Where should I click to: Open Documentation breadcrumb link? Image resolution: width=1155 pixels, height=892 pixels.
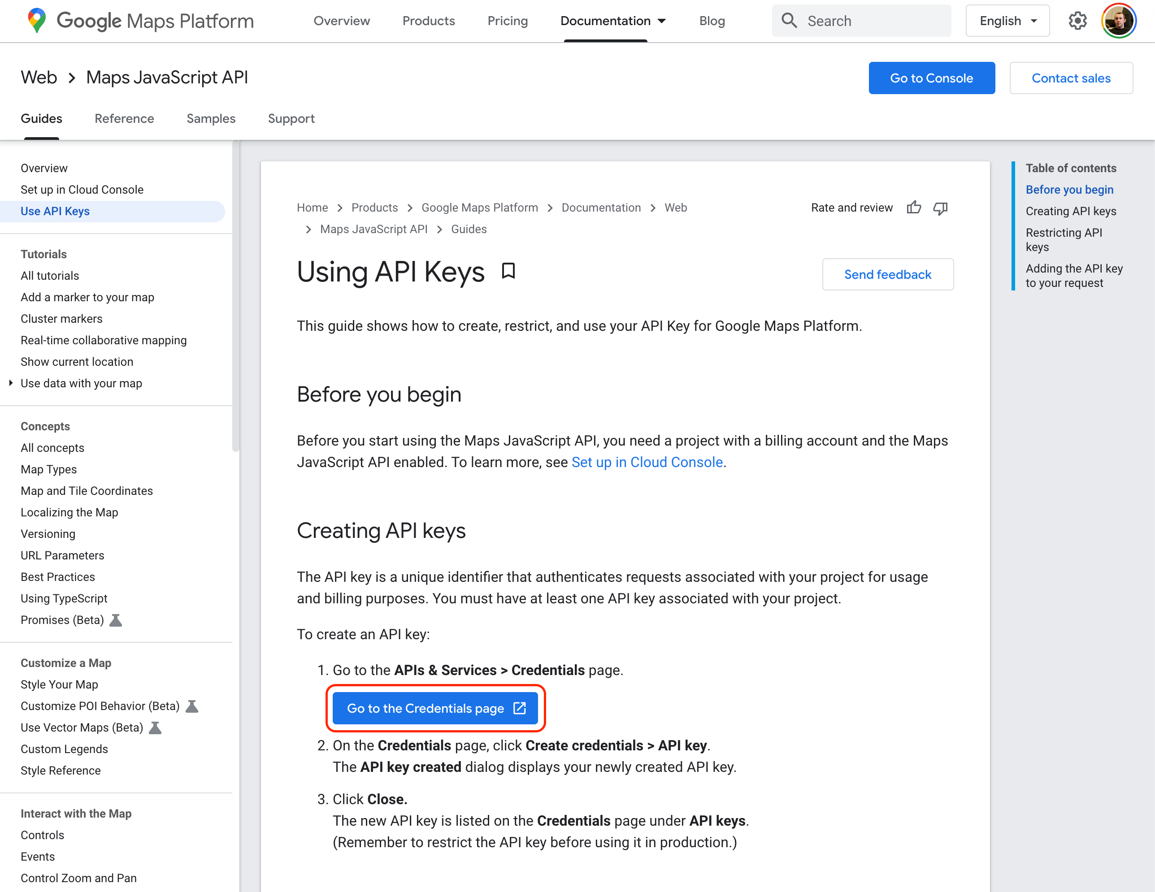(601, 208)
